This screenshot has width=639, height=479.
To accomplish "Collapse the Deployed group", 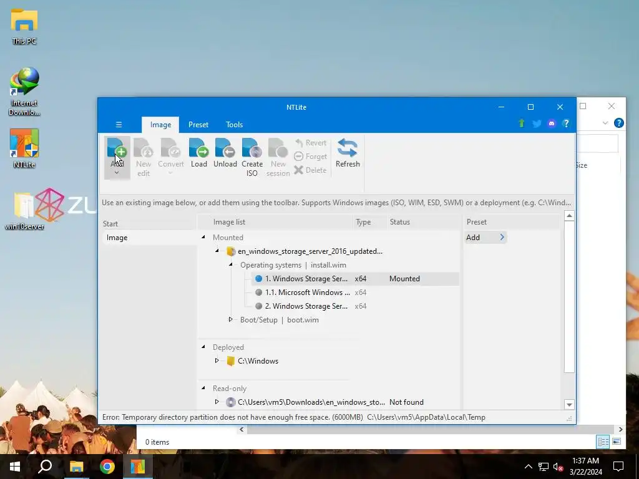I will [x=203, y=347].
